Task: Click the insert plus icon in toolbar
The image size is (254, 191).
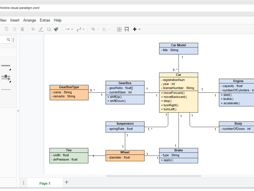Action: click(134, 29)
